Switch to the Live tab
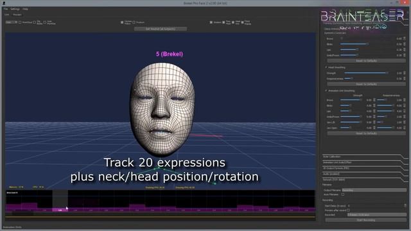This screenshot has height=231, width=411. pos(6,15)
